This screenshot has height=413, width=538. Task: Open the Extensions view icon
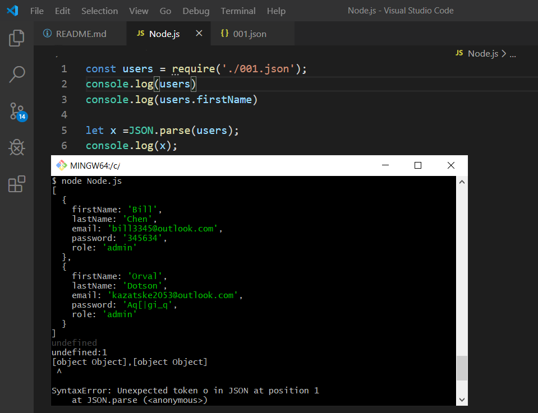coord(16,183)
